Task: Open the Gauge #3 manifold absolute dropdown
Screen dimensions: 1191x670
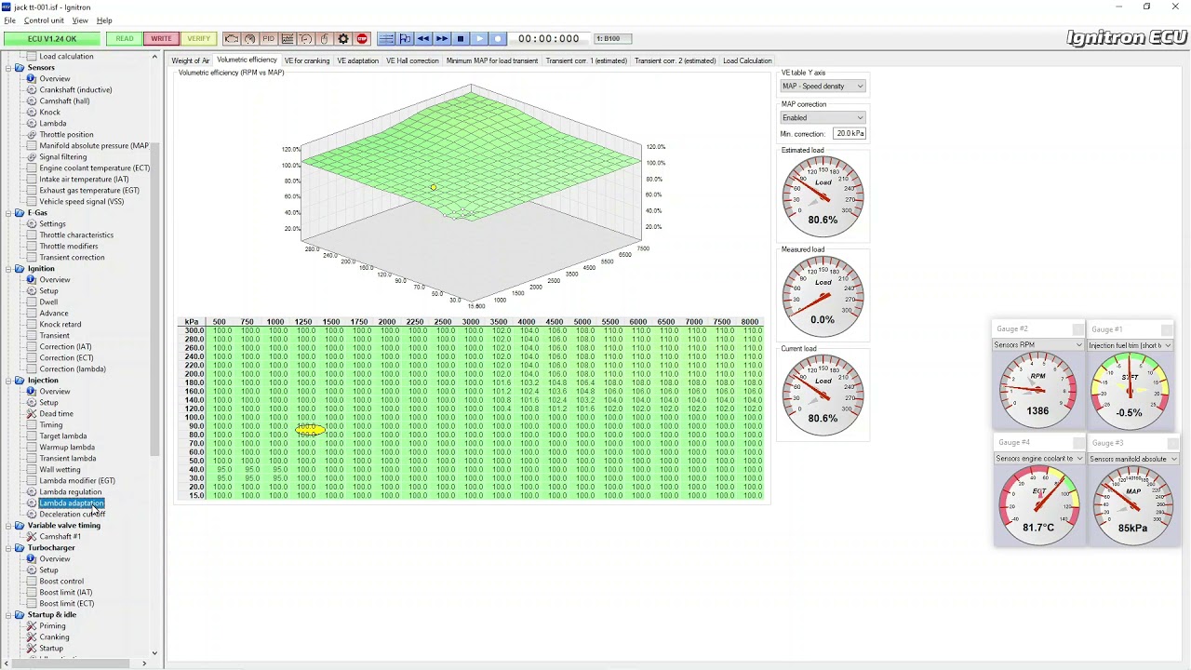Action: click(x=1132, y=459)
